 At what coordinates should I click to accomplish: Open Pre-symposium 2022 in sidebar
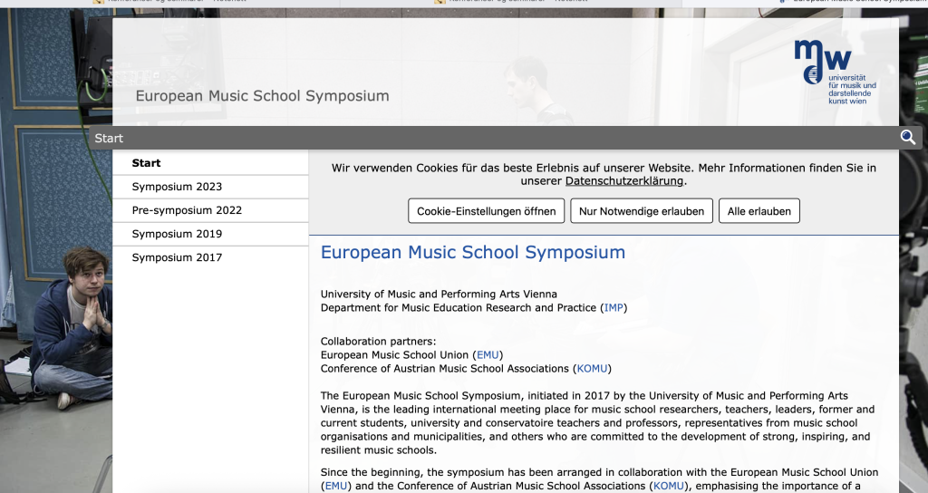coord(187,210)
